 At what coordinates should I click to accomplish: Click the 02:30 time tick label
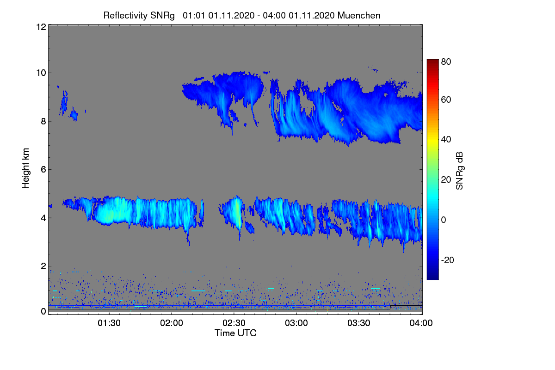click(x=234, y=323)
